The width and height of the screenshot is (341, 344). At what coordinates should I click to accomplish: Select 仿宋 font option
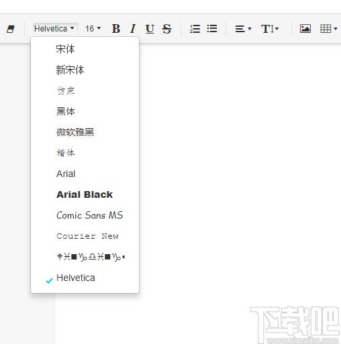(x=85, y=91)
